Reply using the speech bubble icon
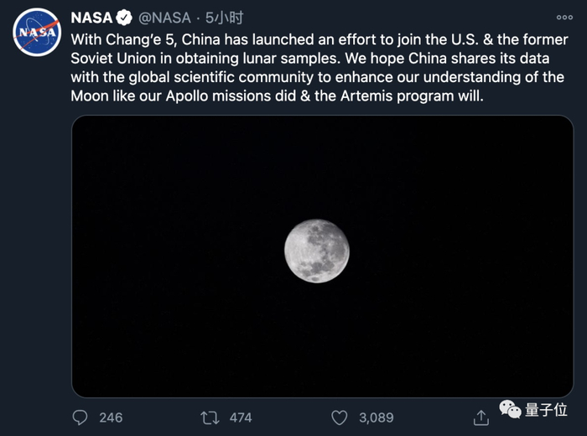The width and height of the screenshot is (587, 436). pos(81,417)
